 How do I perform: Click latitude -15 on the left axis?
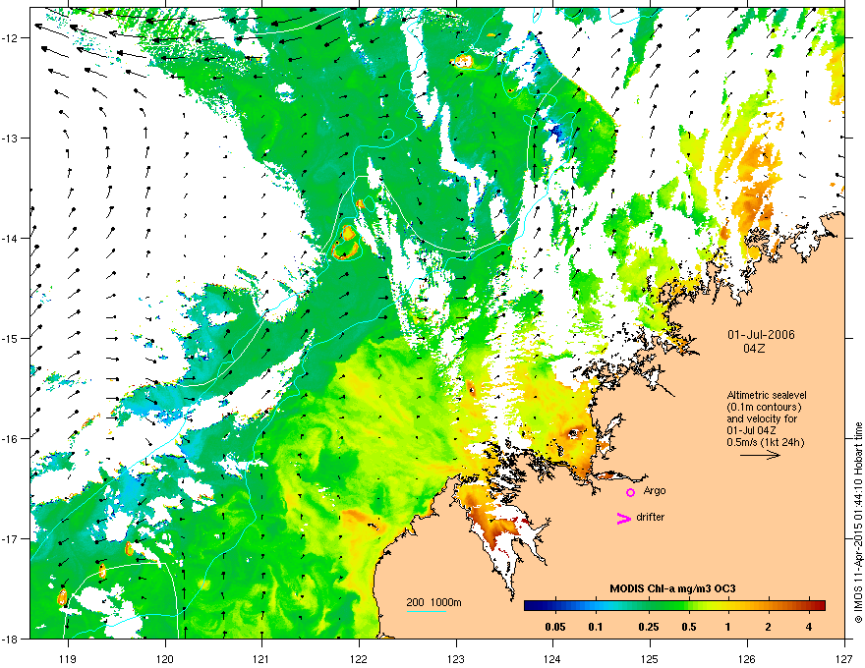13,338
